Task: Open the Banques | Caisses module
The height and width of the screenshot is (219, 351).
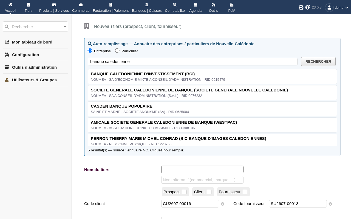Action: (x=147, y=7)
